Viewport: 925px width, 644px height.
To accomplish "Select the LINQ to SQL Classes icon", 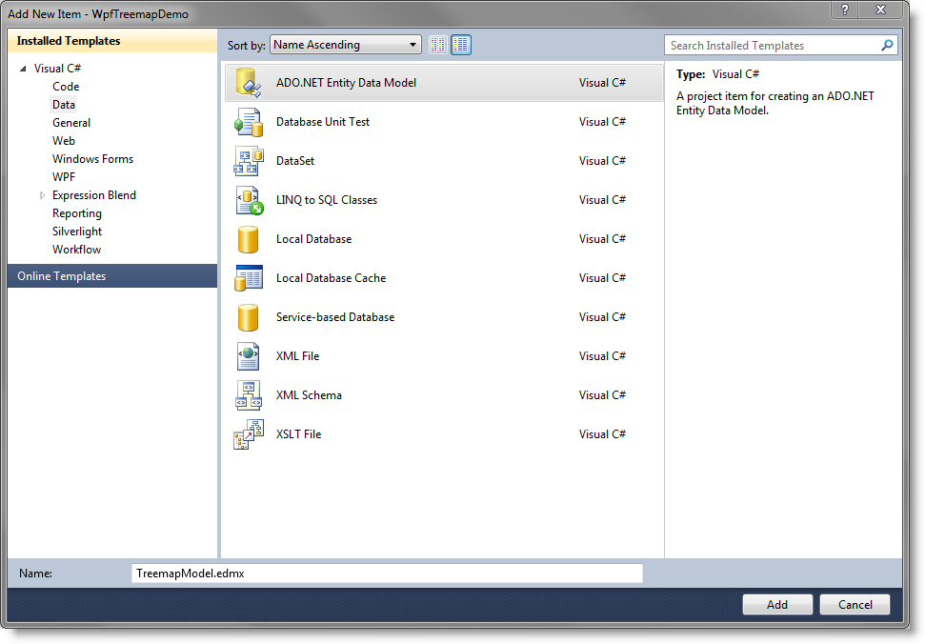I will pos(248,200).
